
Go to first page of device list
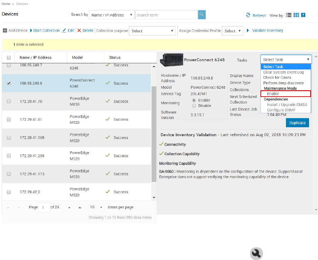tap(8, 208)
